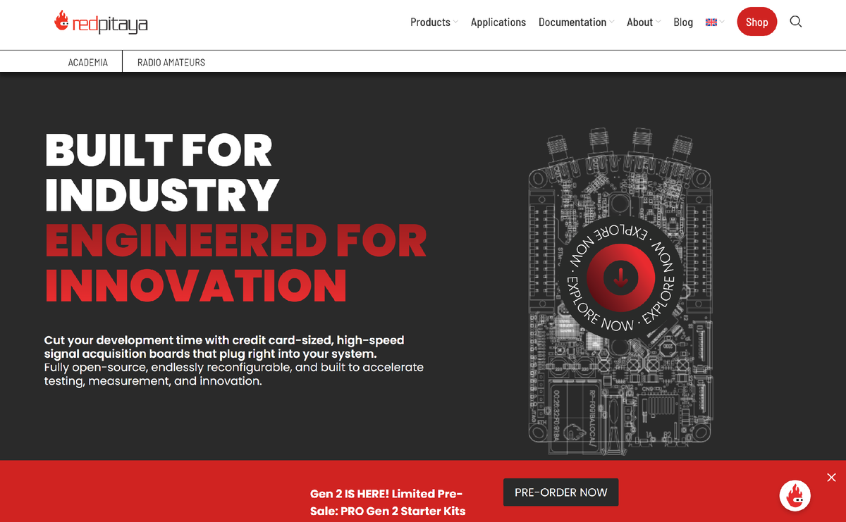The width and height of the screenshot is (846, 522).
Task: Click the 'Engineered for Innovation' red headline
Action: click(x=235, y=263)
